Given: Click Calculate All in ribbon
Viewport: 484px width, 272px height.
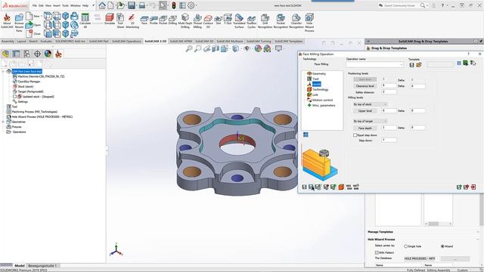Looking at the screenshot, I should [x=85, y=20].
